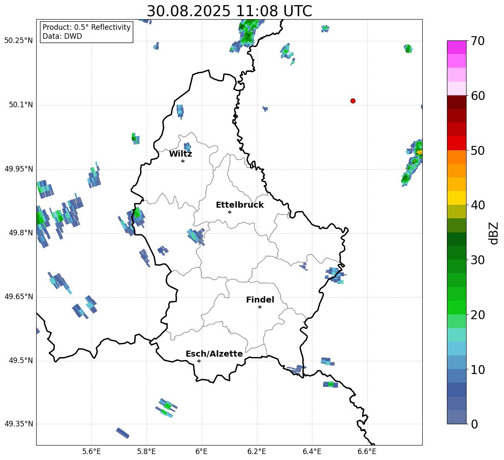Click the timestamp title 30.08.2025 11:08 UTC
The width and height of the screenshot is (504, 460).
[229, 11]
